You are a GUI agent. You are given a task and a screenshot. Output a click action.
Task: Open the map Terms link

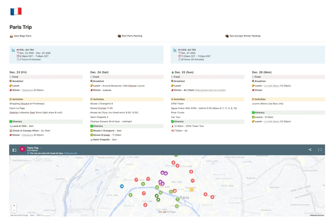click(x=32, y=215)
